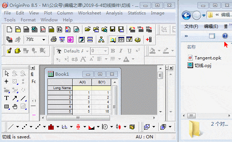Expand the Scatter plot dropdown arrow

(31, 127)
